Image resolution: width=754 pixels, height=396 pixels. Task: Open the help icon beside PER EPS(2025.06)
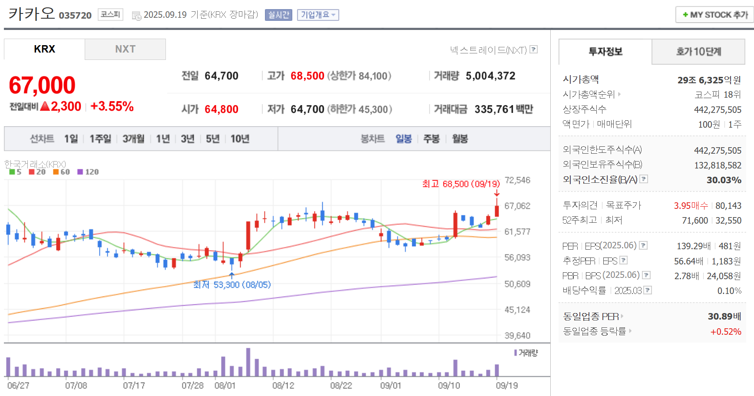[x=644, y=245]
